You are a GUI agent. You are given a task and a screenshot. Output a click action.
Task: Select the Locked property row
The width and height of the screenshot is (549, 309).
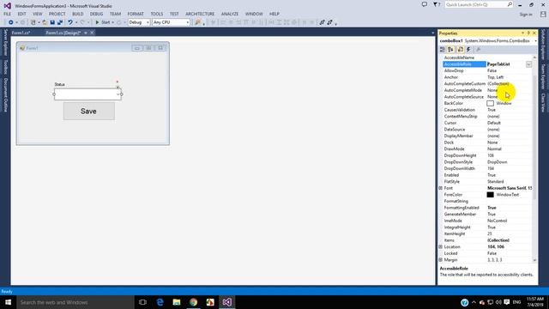[x=487, y=253]
